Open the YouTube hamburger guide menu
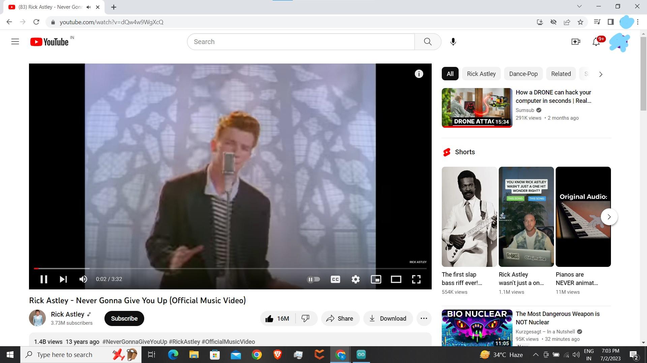This screenshot has height=363, width=647. pos(15,42)
